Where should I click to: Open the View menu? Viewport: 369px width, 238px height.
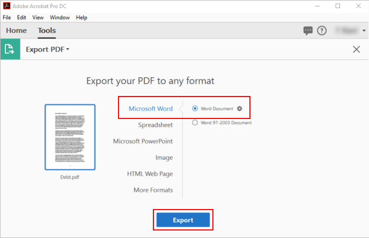pyautogui.click(x=38, y=18)
